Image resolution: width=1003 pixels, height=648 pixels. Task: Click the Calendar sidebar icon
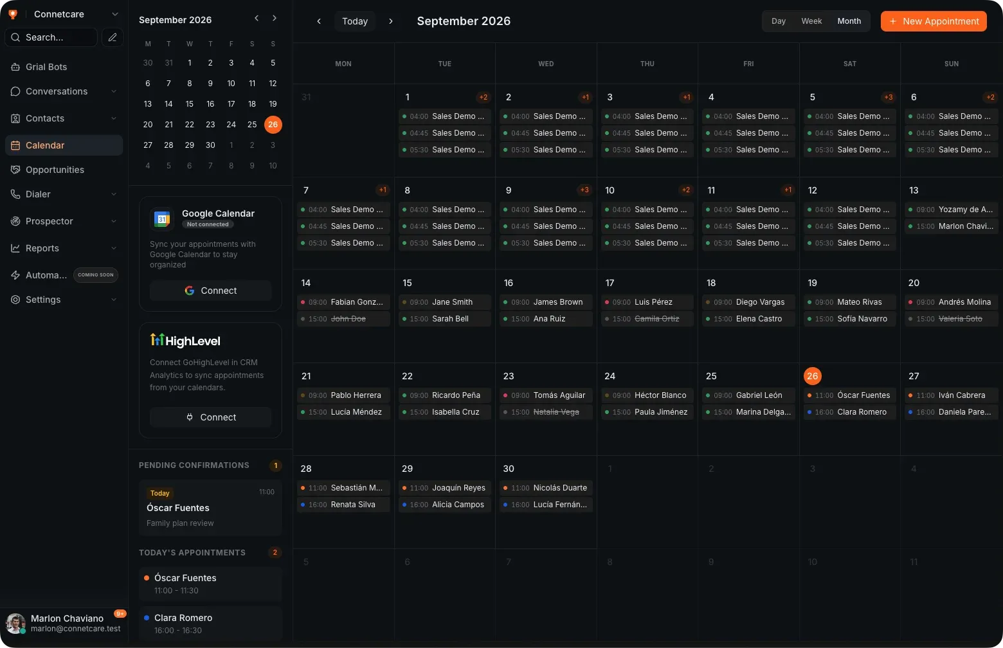(x=15, y=145)
